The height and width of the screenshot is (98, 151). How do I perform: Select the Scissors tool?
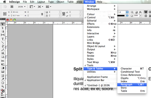click(3, 61)
